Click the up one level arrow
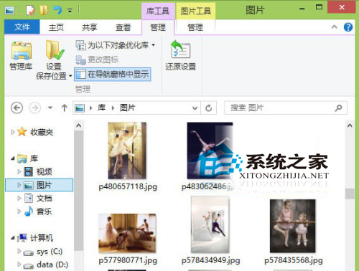359x271 pixels. (x=64, y=108)
